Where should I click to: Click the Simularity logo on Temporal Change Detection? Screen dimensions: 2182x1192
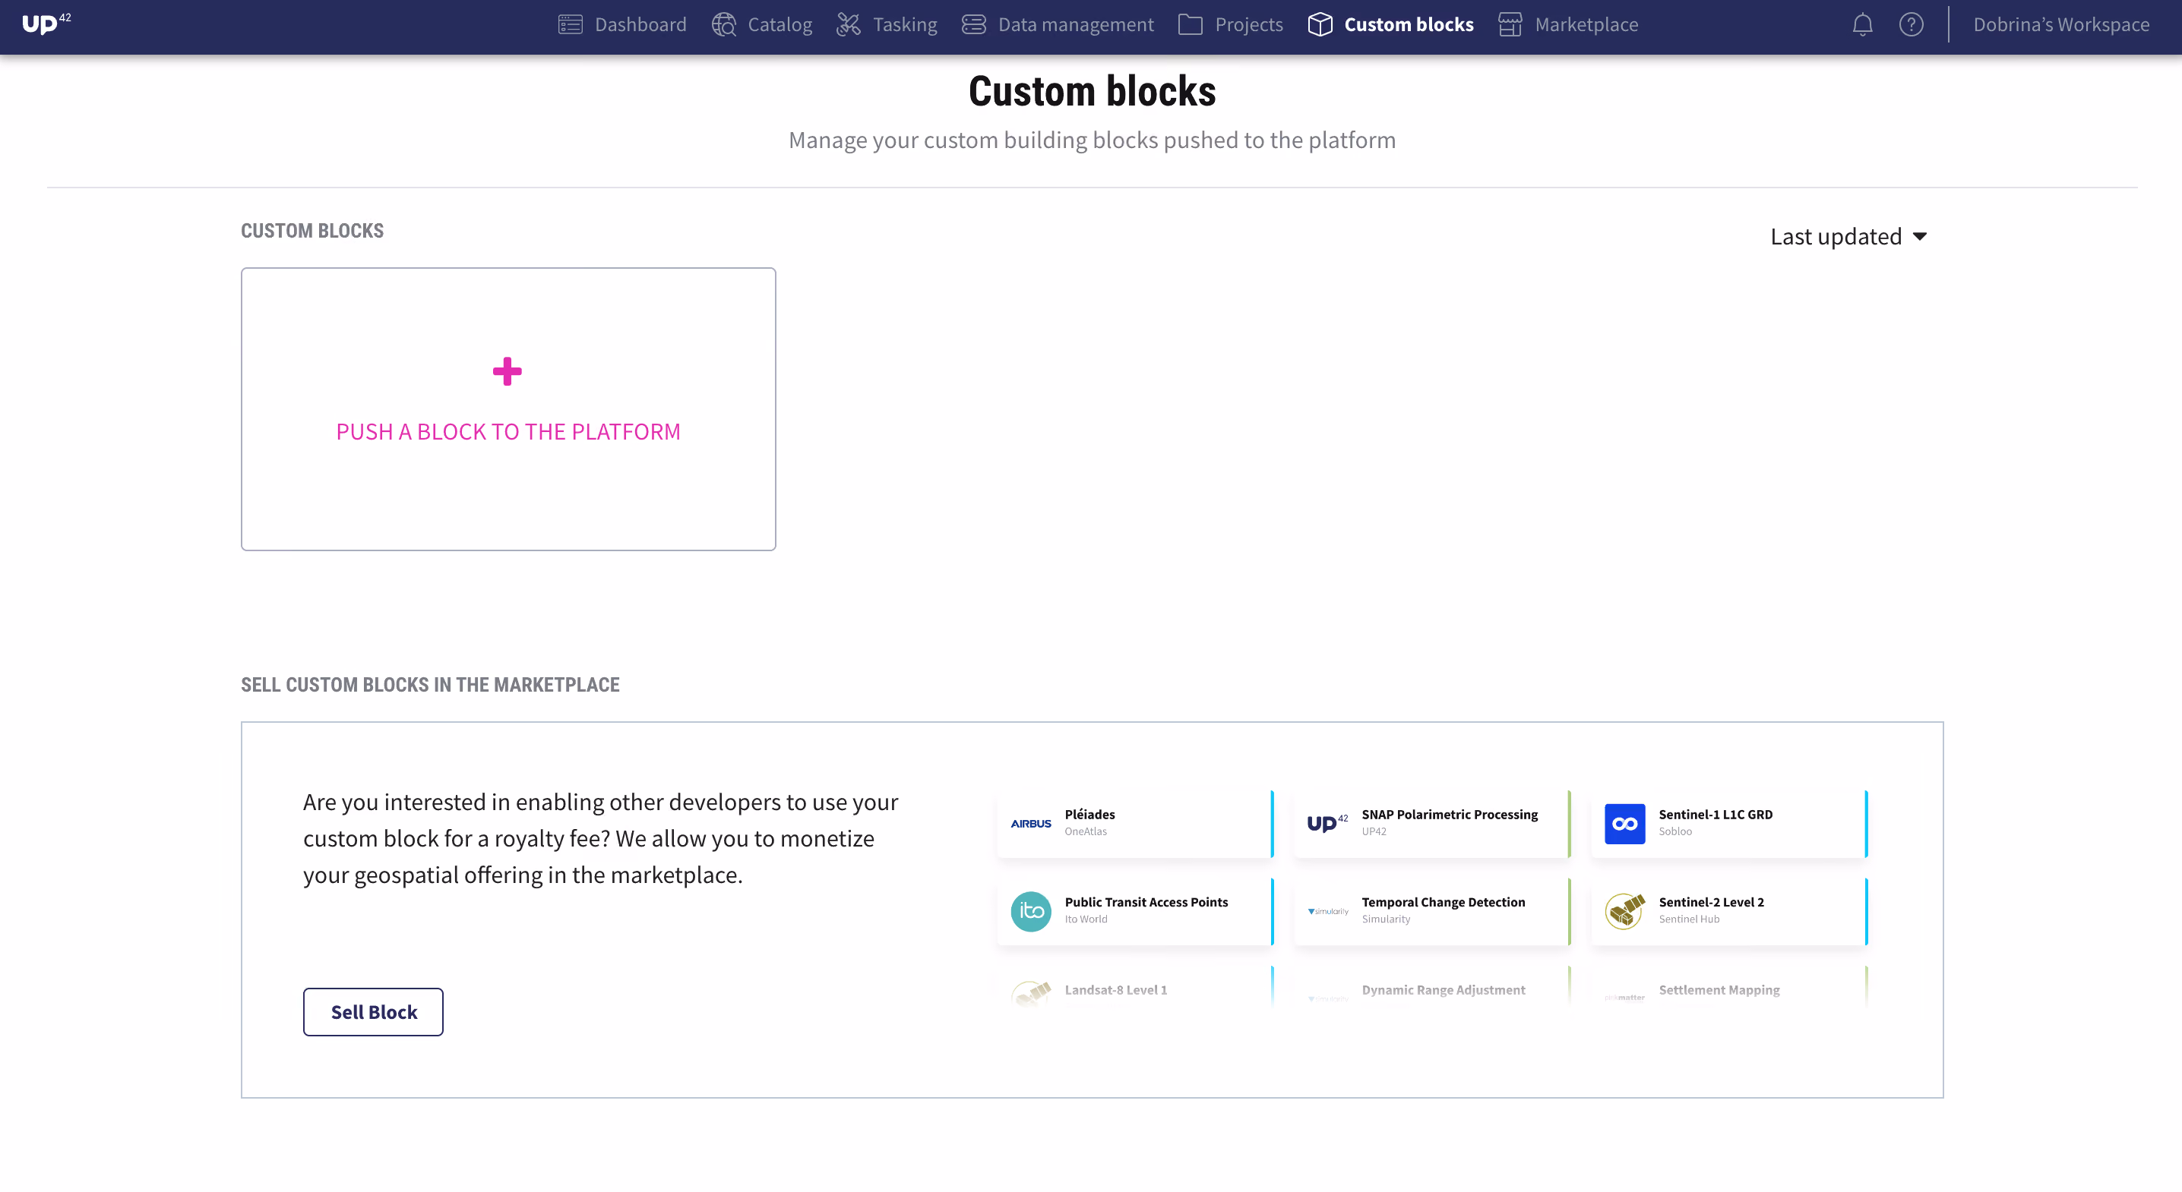pos(1327,911)
